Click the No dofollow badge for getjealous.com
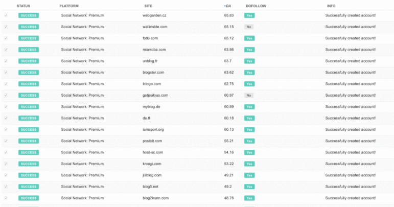The height and width of the screenshot is (207, 394). [249, 95]
